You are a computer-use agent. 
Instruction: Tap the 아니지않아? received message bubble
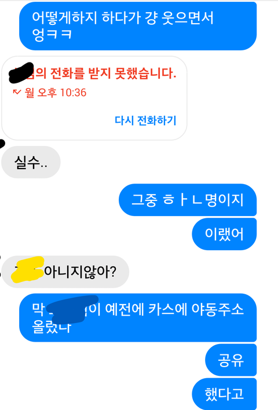[x=65, y=272]
